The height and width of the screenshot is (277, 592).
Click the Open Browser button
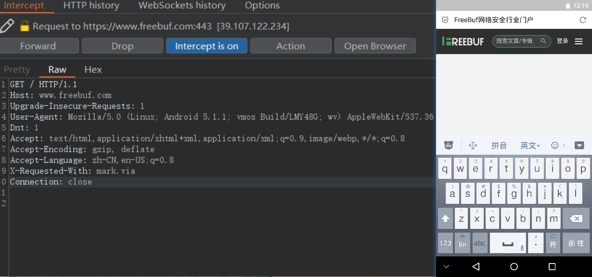pos(375,46)
